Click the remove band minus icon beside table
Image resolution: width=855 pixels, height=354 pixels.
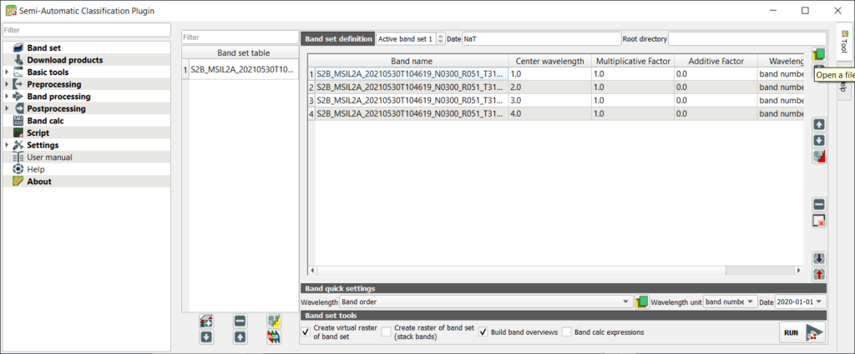tap(819, 204)
